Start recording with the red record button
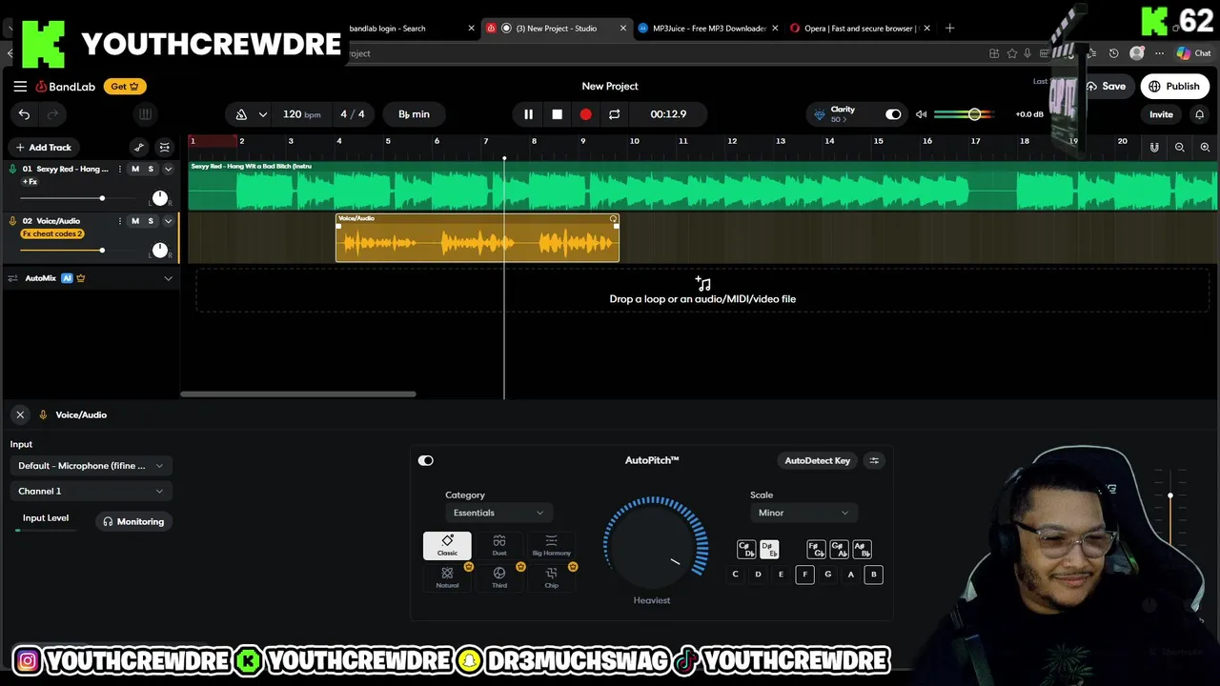This screenshot has height=686, width=1220. point(585,114)
